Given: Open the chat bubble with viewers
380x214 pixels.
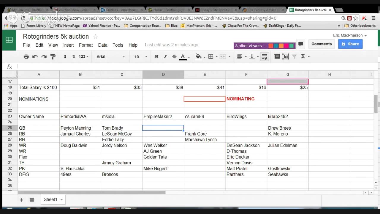Looking at the screenshot, I should coord(301,44).
